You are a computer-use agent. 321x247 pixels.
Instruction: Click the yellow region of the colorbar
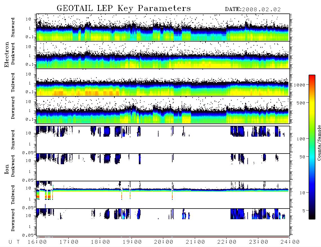(312, 104)
